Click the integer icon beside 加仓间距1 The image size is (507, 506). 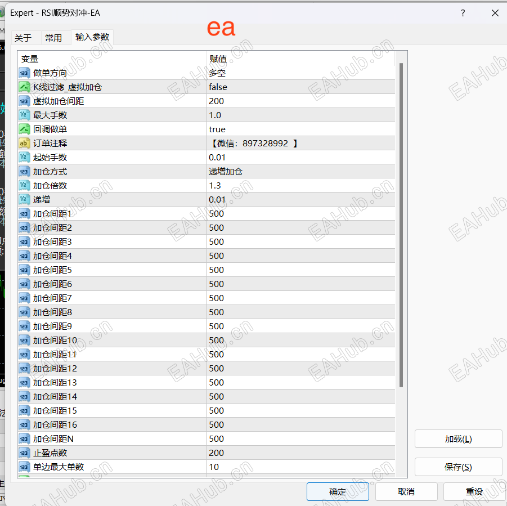tap(24, 214)
